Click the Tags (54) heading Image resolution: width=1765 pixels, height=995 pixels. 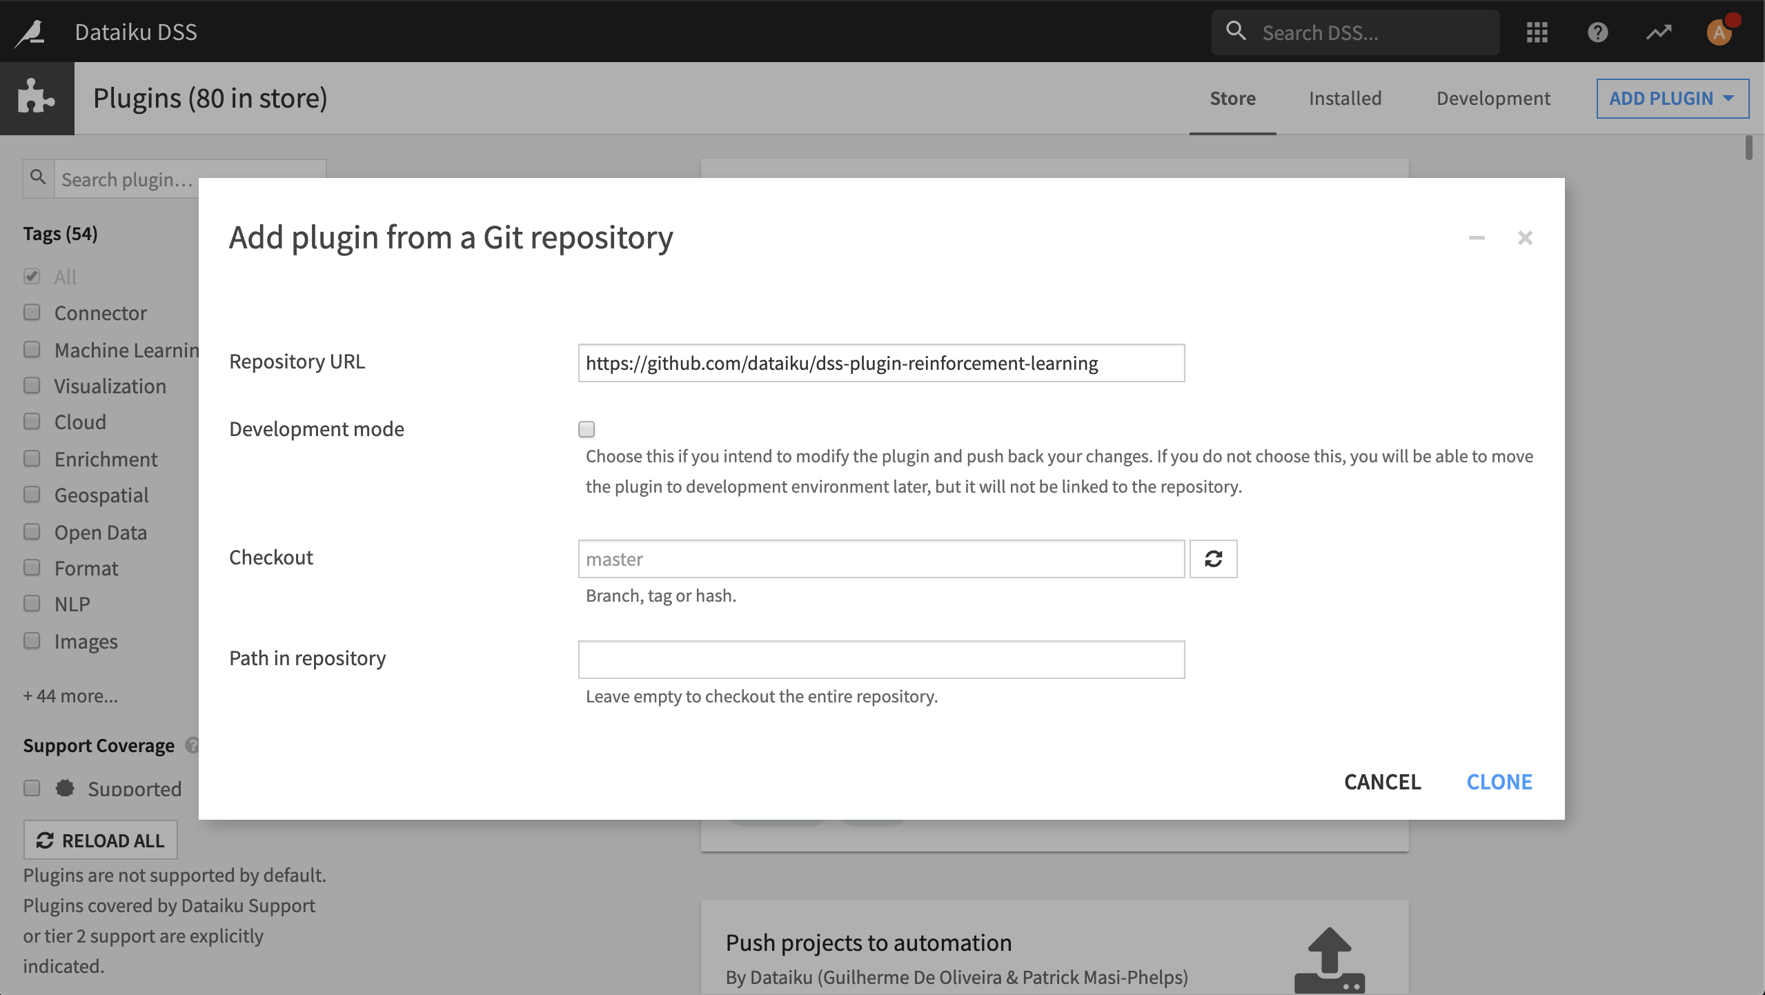(x=61, y=233)
